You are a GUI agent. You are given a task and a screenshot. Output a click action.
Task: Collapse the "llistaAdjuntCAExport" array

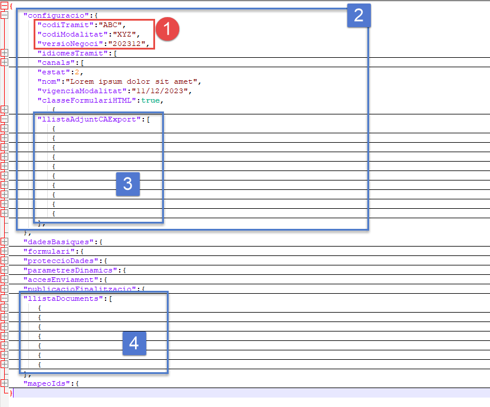(4, 119)
